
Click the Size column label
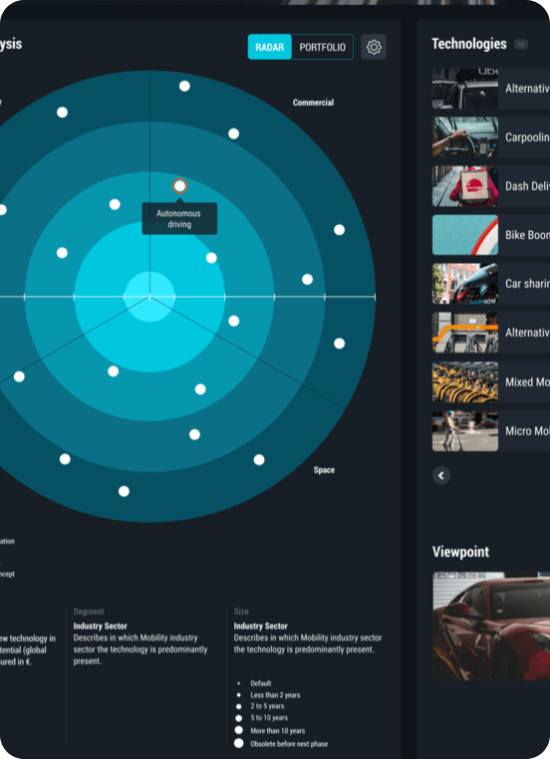coord(241,612)
